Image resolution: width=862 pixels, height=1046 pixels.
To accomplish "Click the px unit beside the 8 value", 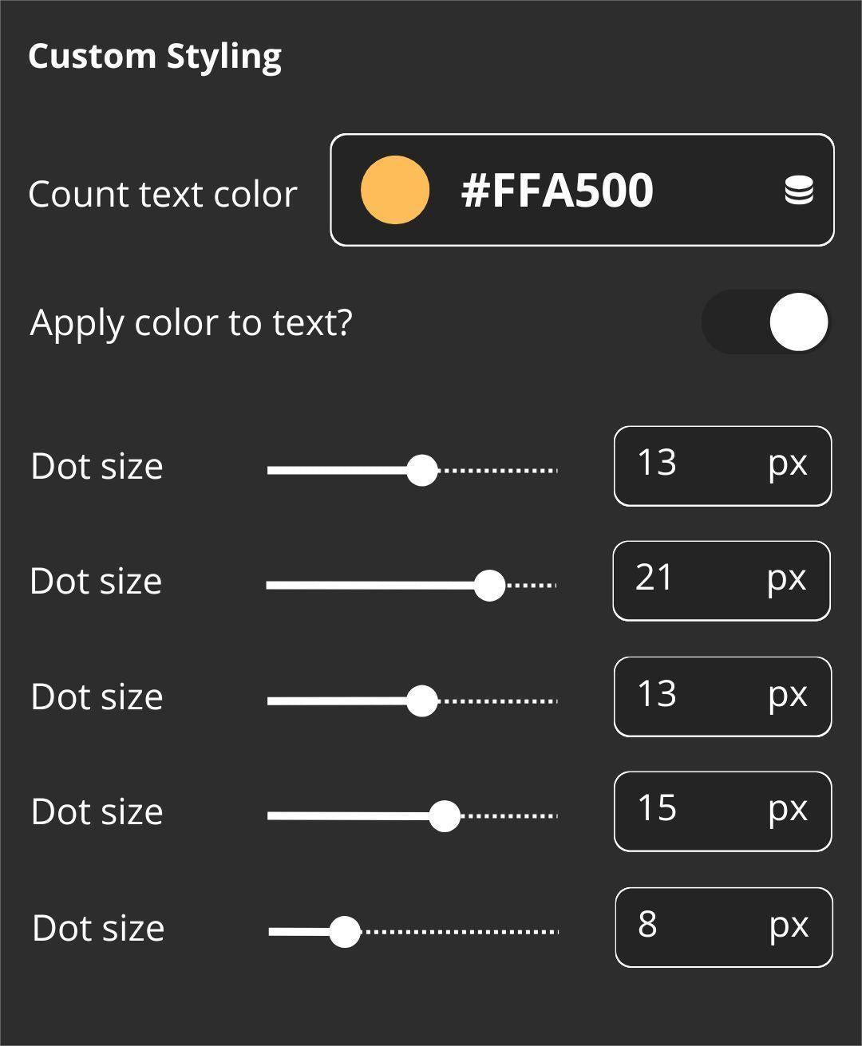I will pos(789,926).
